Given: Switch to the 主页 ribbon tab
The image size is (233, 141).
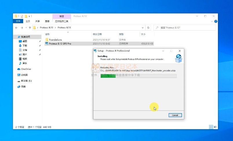Looking at the screenshot, I should 28,21.
